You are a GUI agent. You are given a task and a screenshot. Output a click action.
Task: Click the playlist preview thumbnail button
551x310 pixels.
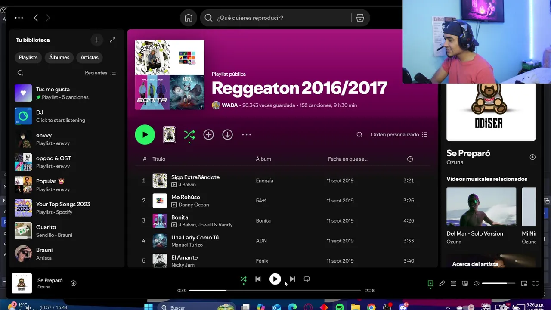click(169, 135)
